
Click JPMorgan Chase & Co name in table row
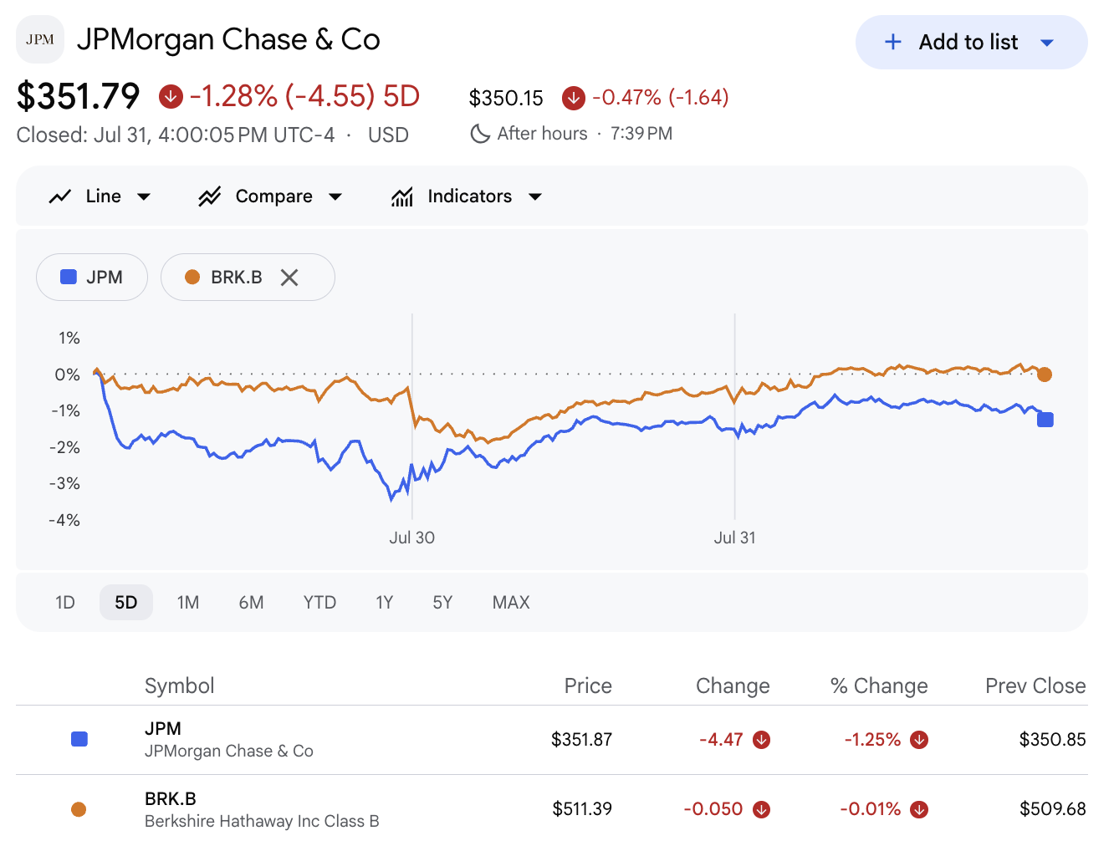(229, 751)
